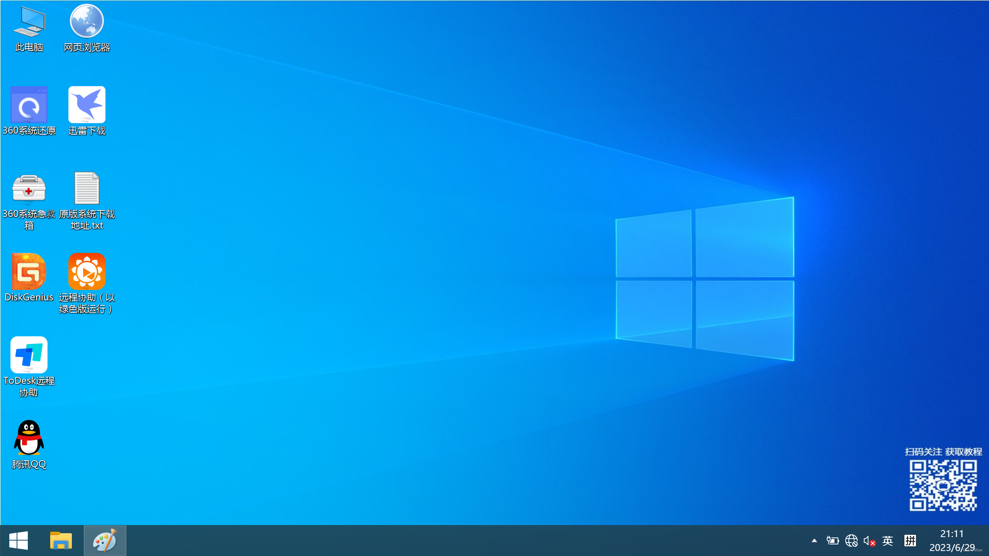The width and height of the screenshot is (989, 556).
Task: Open the Windows Start menu
Action: click(x=19, y=541)
